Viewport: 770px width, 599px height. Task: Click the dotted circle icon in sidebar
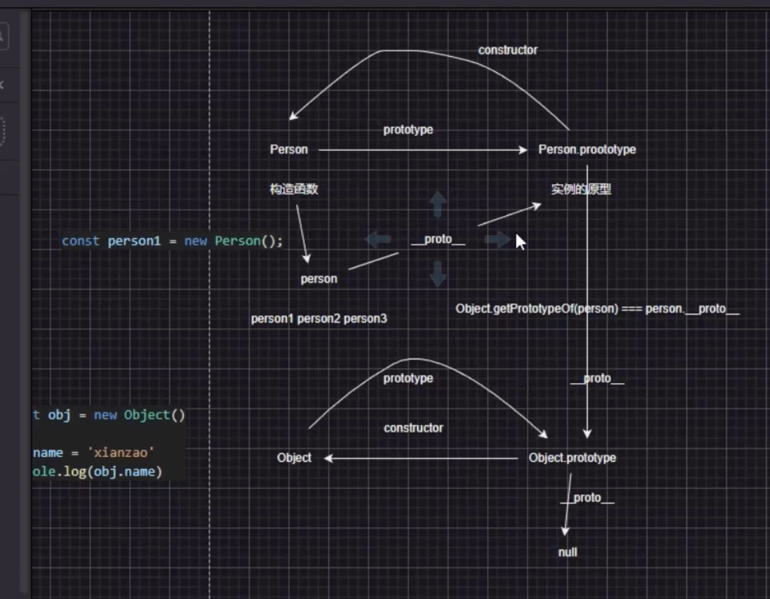[2, 130]
